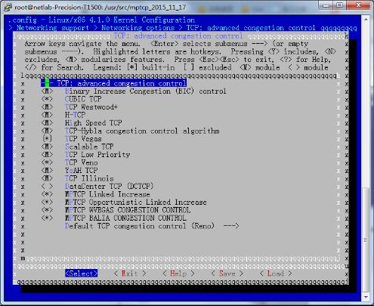Open Default TCP congestion control (Reno) submenu
Screen dimensions: 374x306
[x=152, y=226]
